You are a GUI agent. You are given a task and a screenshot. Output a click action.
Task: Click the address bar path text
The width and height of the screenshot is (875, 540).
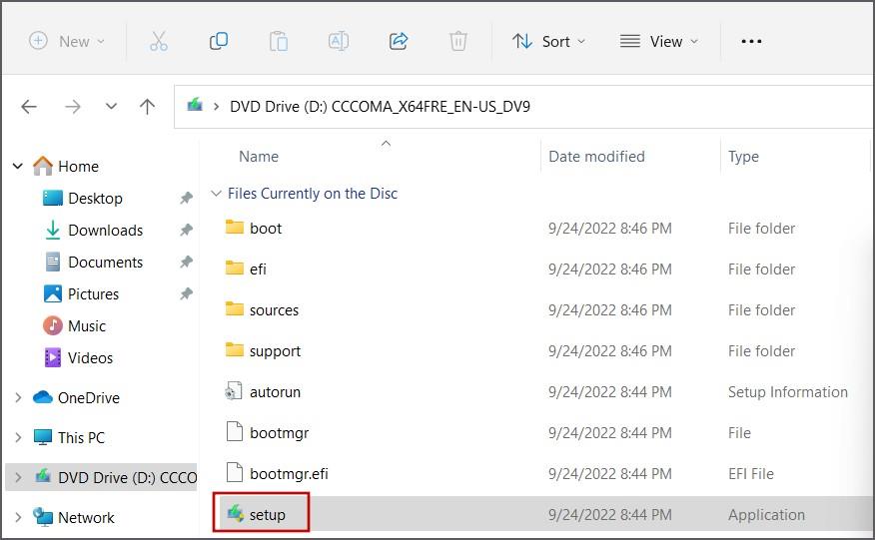(x=380, y=106)
